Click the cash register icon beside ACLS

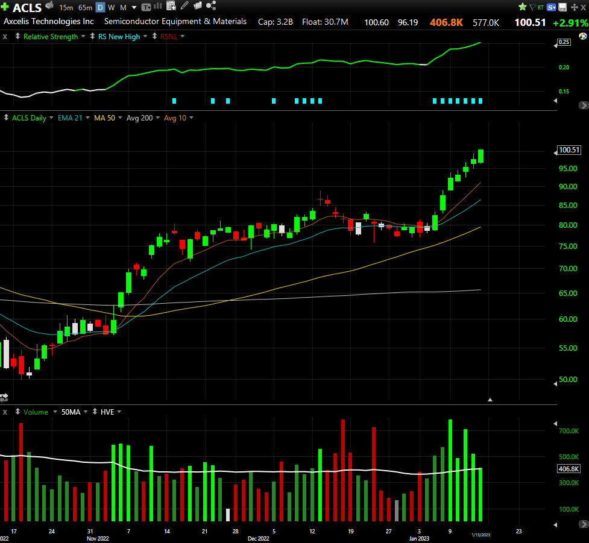click(x=49, y=5)
